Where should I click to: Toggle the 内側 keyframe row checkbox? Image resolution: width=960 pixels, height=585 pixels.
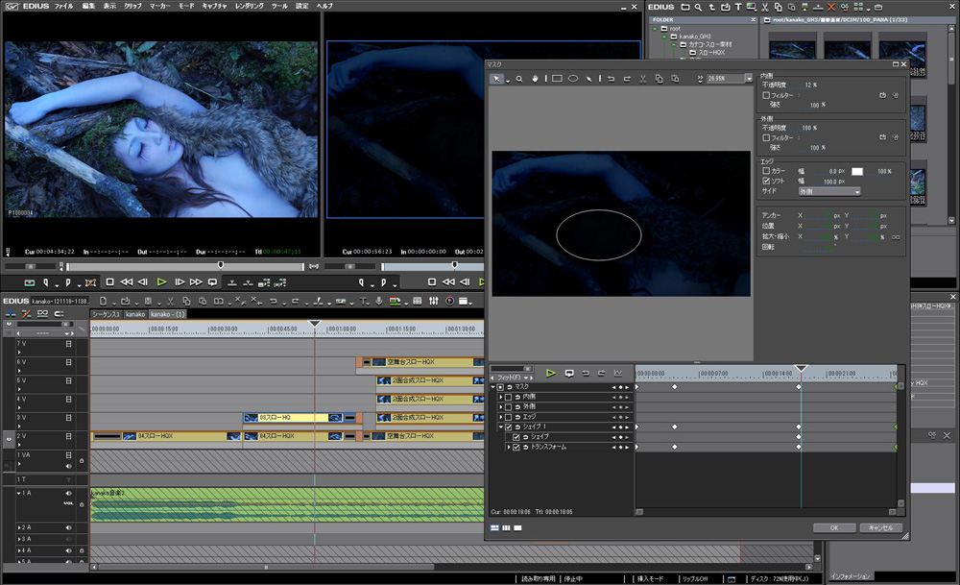508,397
